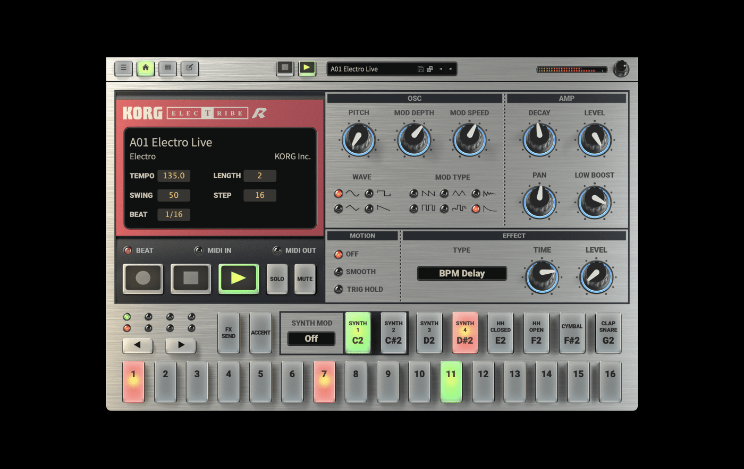Click the right arrow below the LEDs

click(181, 345)
